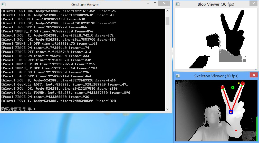Open the Blob Viewer window system menu icon
This screenshot has height=143, width=259.
pos(178,4)
